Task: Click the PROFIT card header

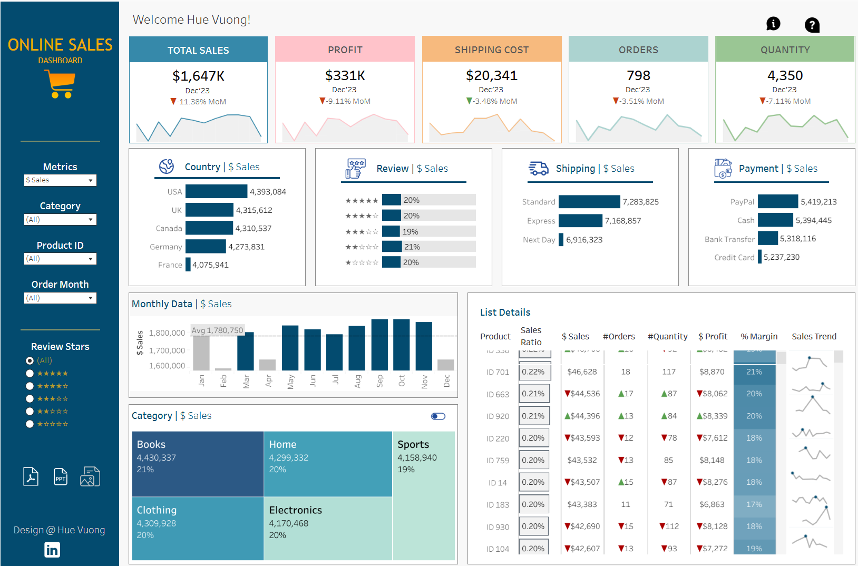Action: 345,50
